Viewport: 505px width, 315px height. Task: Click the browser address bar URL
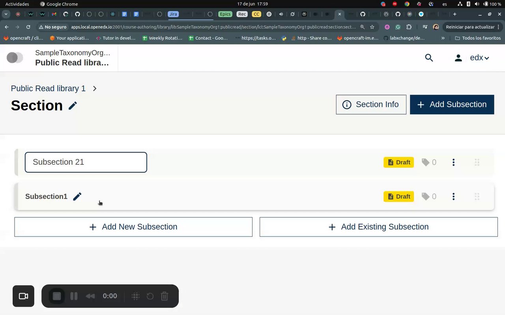tap(213, 27)
